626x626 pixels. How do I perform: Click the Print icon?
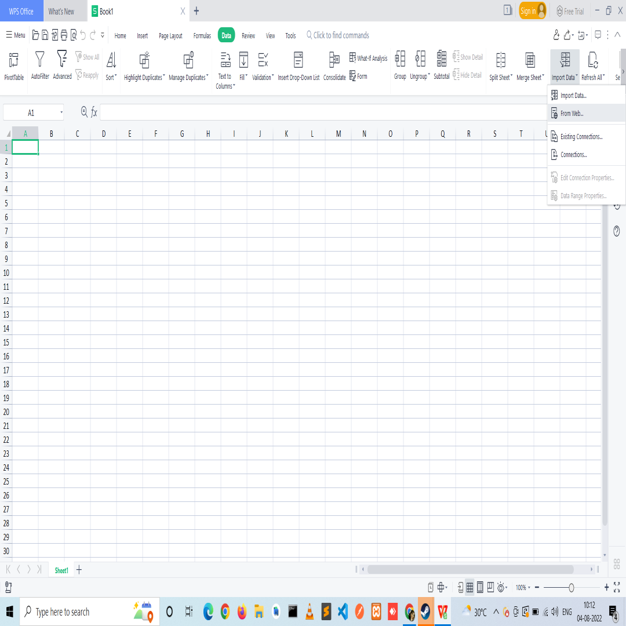(64, 35)
